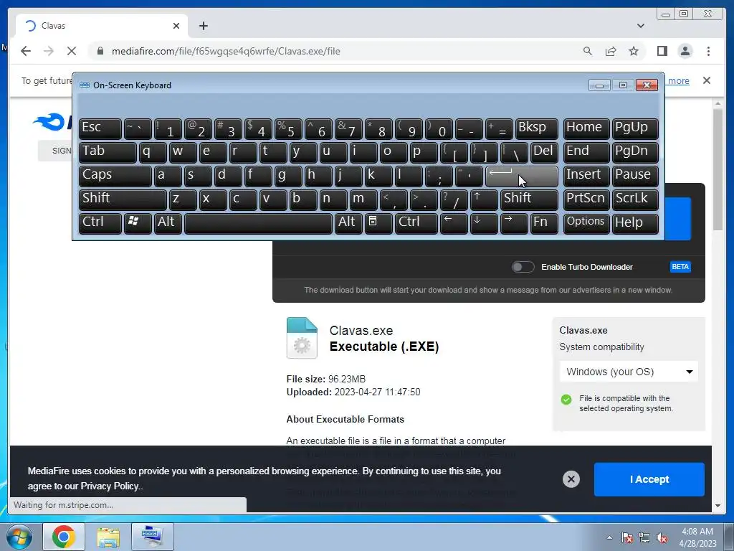Click the Tab key on the On-Screen Keyboard
734x551 pixels.
coord(108,153)
